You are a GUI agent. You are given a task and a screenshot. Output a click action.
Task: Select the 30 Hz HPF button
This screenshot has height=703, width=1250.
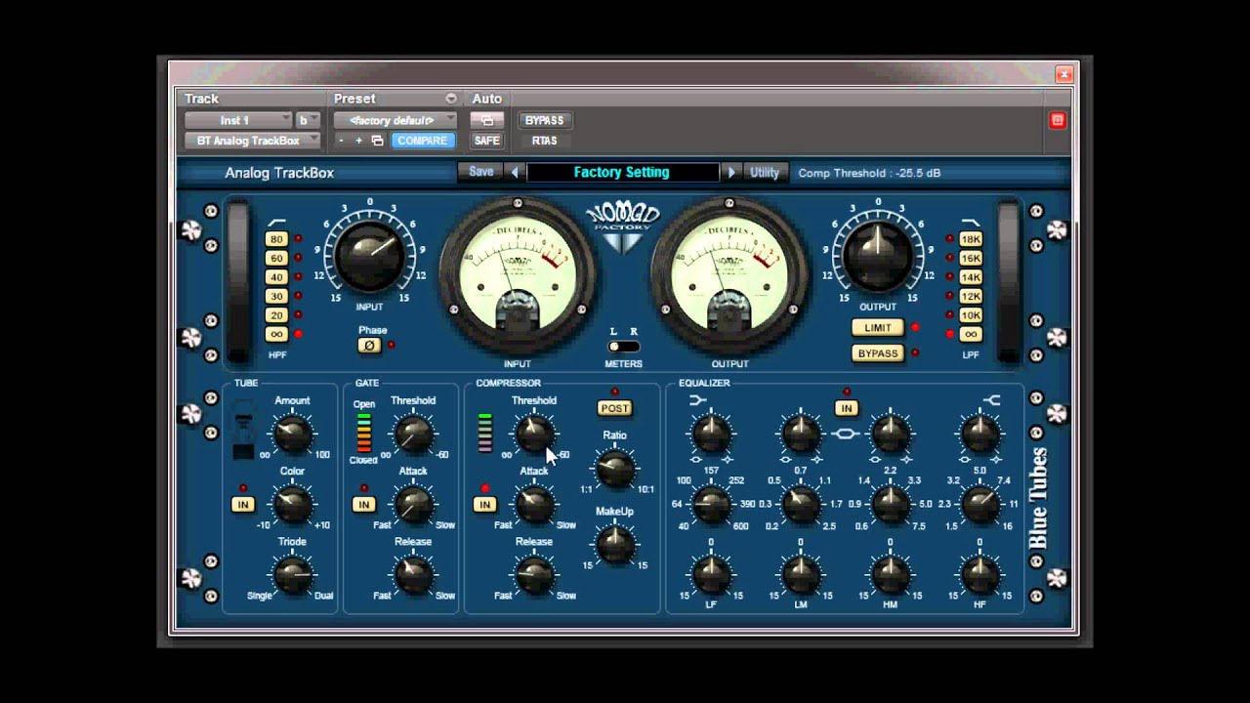click(277, 296)
